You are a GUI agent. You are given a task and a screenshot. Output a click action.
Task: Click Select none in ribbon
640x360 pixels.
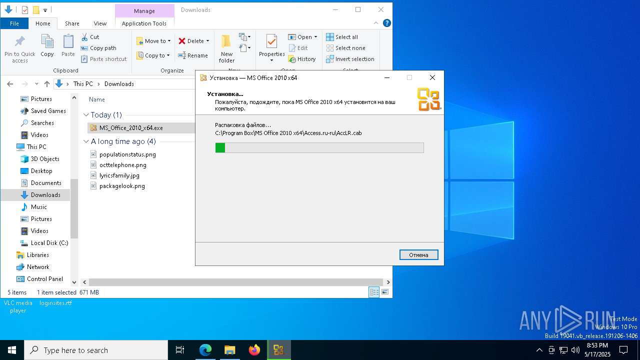[x=345, y=48]
